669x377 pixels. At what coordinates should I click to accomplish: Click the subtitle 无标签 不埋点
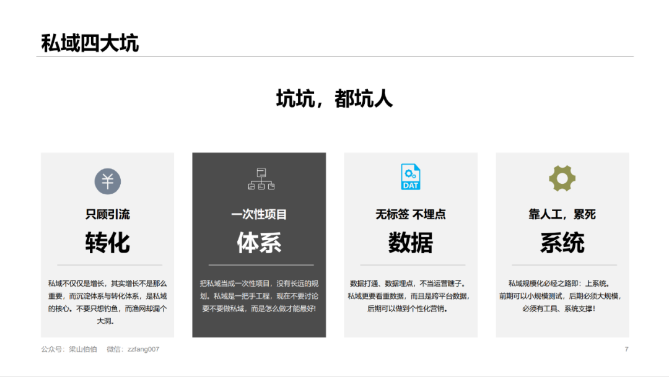click(x=411, y=214)
